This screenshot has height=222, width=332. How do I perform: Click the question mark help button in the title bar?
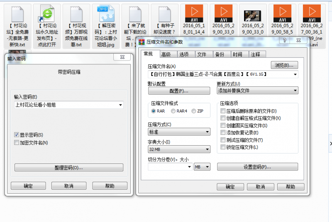tap(286, 41)
